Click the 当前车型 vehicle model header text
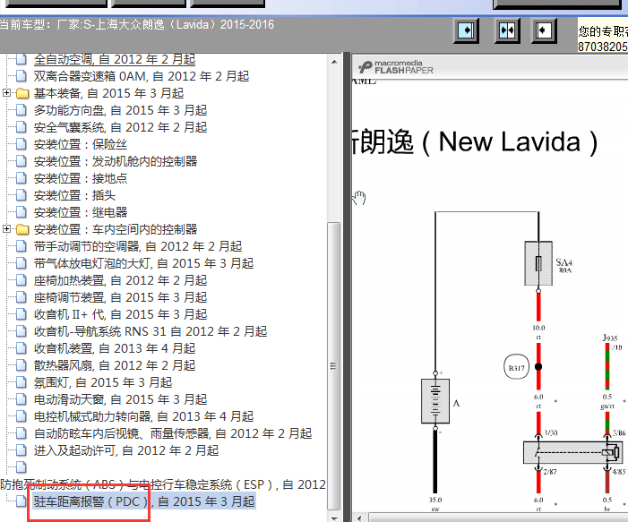 137,25
